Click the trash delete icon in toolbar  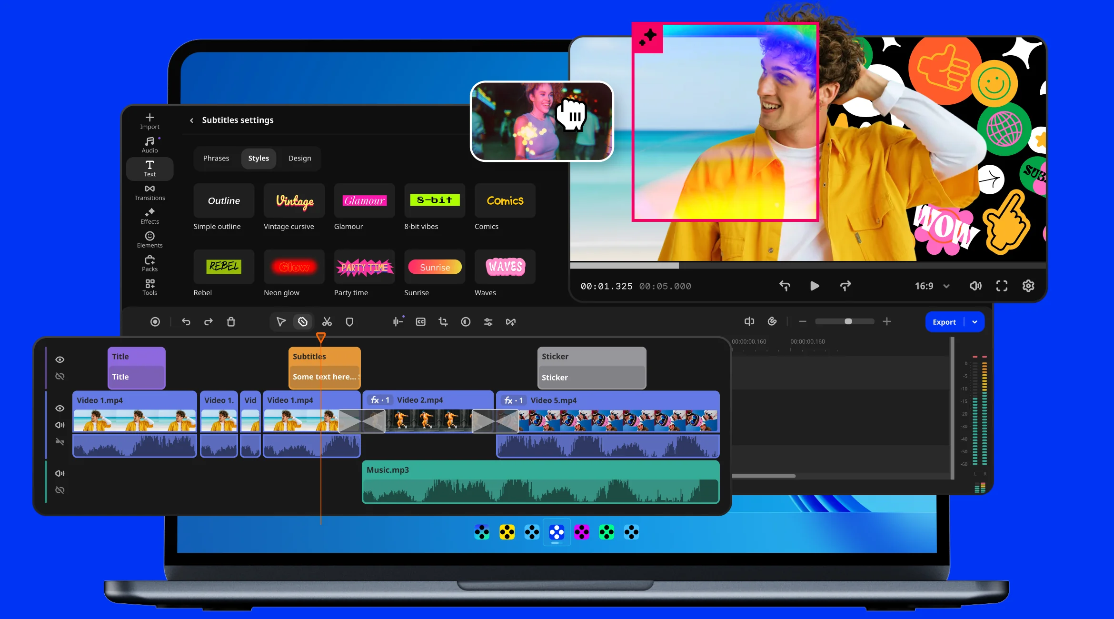(231, 322)
